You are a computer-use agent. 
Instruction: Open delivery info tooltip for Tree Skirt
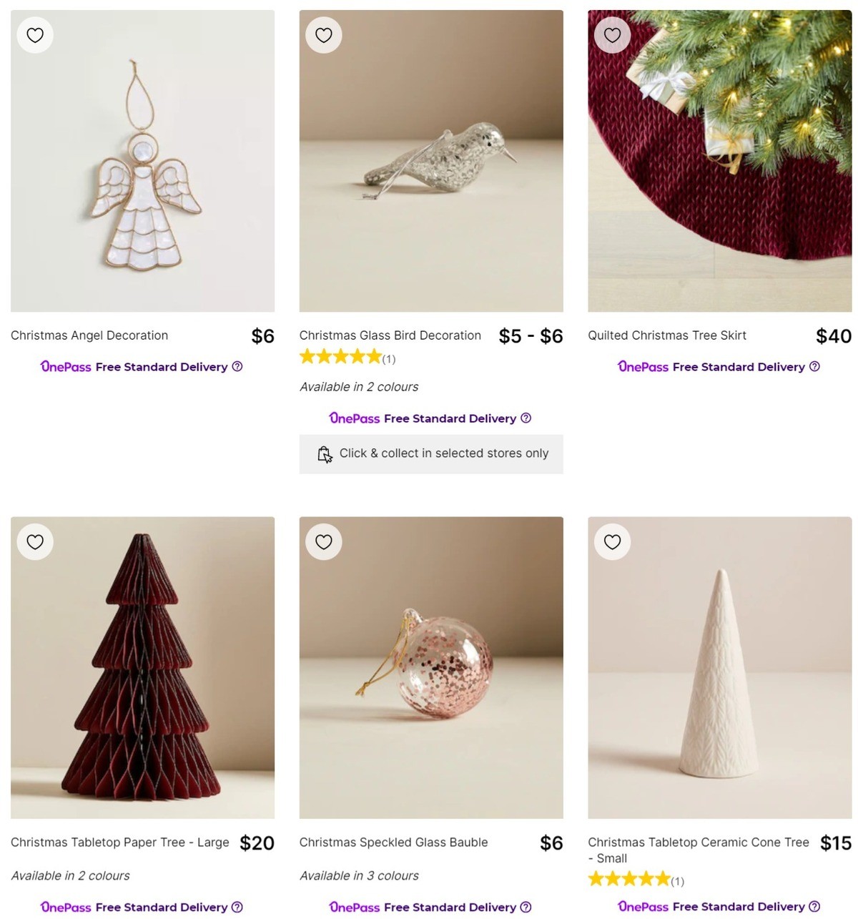click(x=814, y=366)
